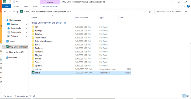Open Documents in the navigation pane
Image resolution: width=191 pixels, height=99 pixels.
[x=16, y=32]
